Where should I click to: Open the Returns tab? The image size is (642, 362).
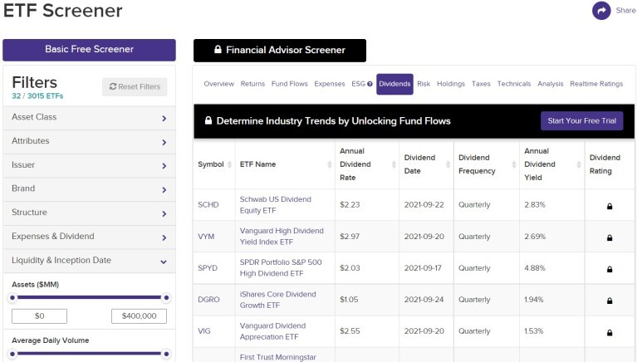pyautogui.click(x=252, y=84)
